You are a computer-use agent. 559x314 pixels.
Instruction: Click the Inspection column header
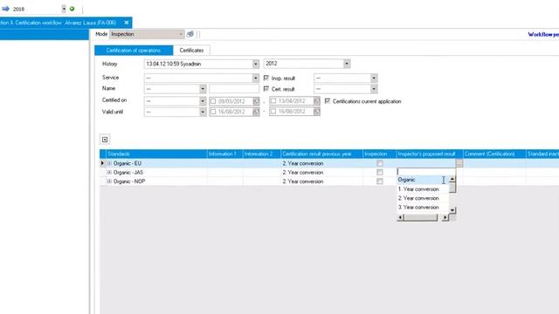click(379, 154)
